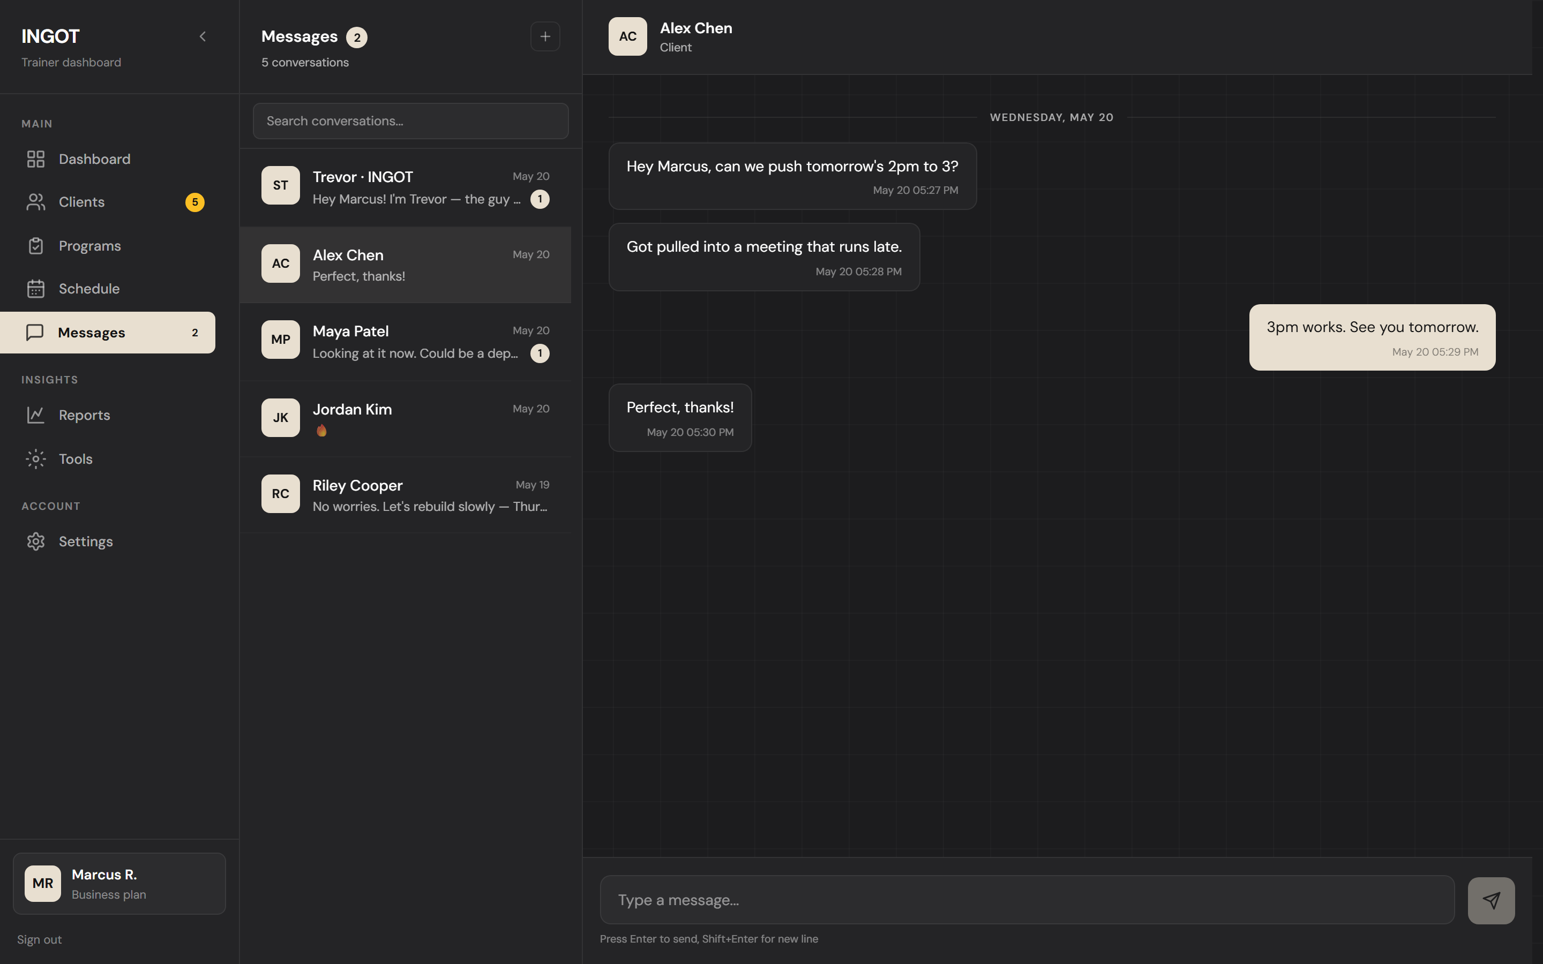1543x964 pixels.
Task: Click the yellow Clients badge showing 5
Action: click(x=195, y=202)
